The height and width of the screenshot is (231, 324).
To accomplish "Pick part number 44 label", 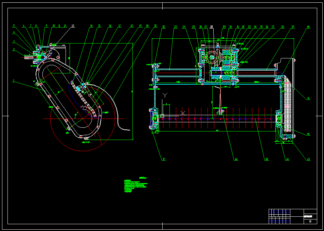I will 287,159.
